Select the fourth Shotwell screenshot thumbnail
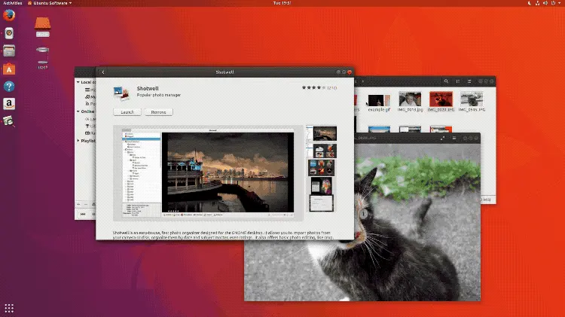 click(322, 185)
